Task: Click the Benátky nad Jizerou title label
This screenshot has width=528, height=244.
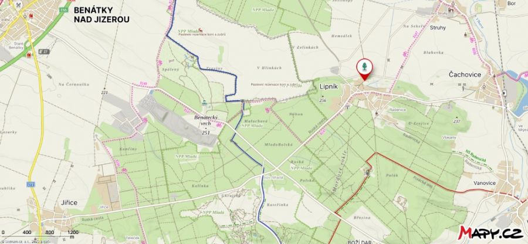Action: click(101, 15)
